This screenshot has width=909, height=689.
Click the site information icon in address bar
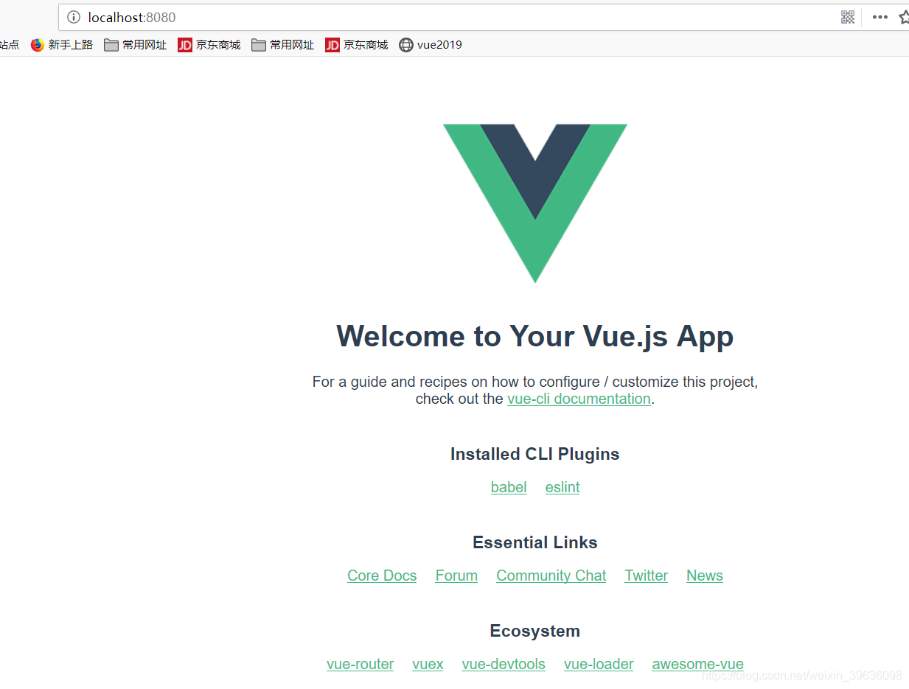click(x=73, y=17)
